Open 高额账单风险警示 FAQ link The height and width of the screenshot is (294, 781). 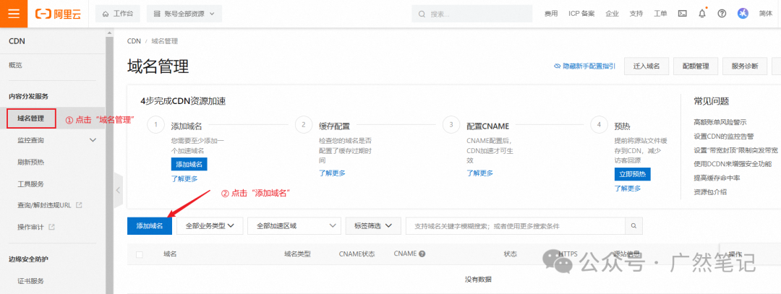pyautogui.click(x=720, y=122)
